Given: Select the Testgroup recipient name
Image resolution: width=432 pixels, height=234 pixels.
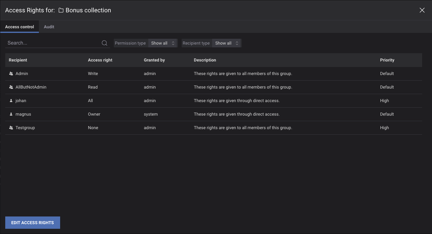Looking at the screenshot, I should coord(25,128).
